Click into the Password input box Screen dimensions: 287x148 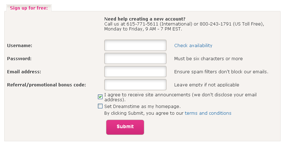pos(135,58)
